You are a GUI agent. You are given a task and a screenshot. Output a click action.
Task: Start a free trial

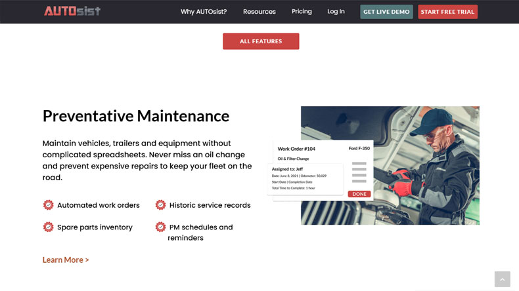(447, 12)
